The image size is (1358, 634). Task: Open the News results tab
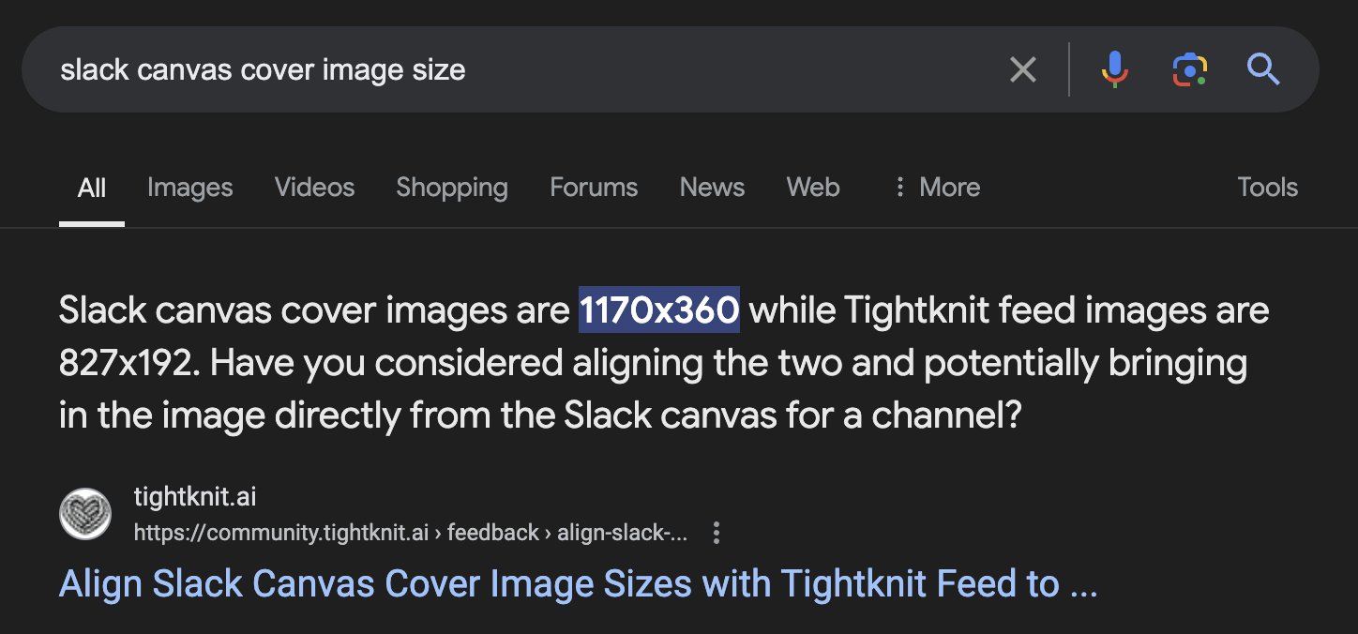coord(712,187)
